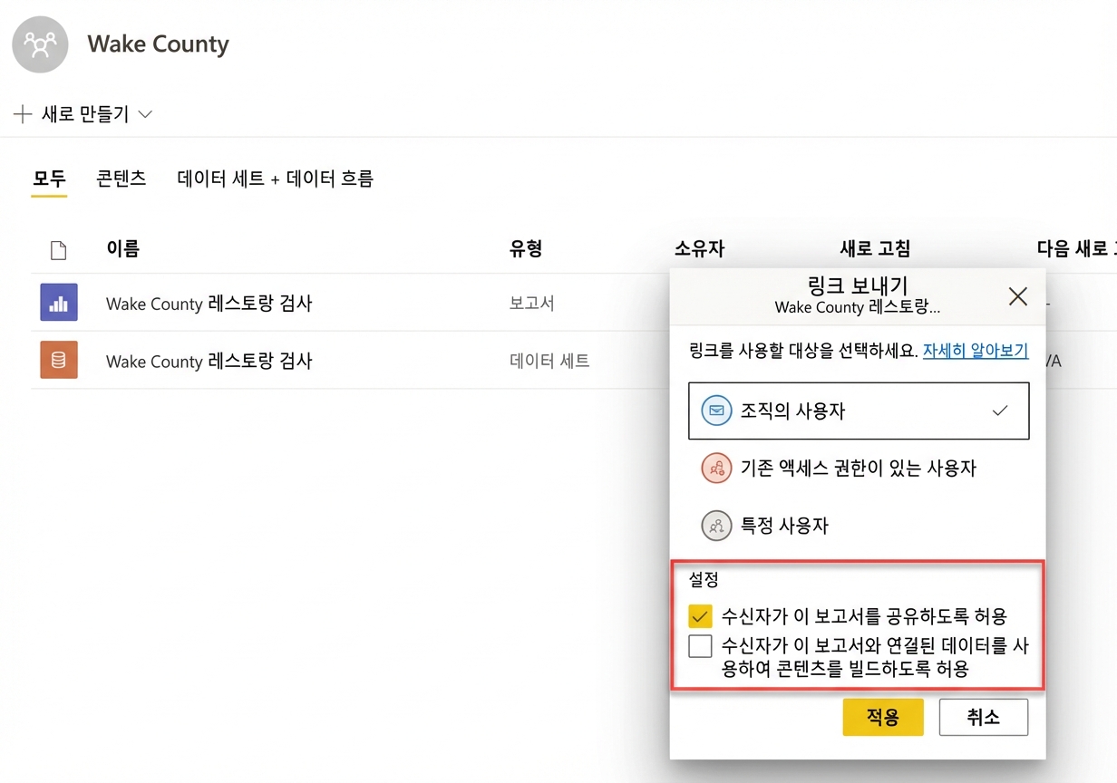Sort by the 유형 column header
The width and height of the screenshot is (1117, 783).
click(x=526, y=249)
